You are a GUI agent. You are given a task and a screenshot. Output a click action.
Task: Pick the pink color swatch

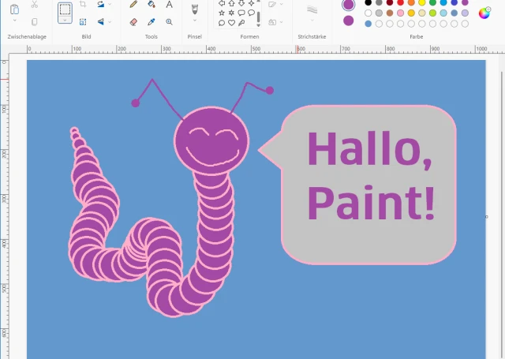point(400,13)
